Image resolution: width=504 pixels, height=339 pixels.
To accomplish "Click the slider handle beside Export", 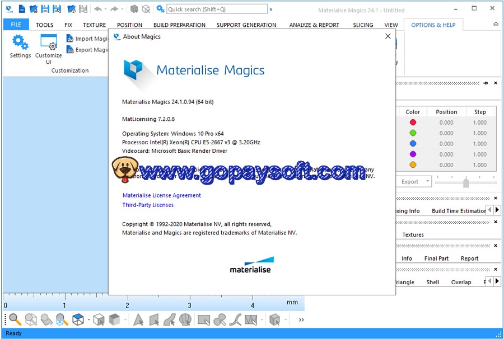I will pos(466,182).
